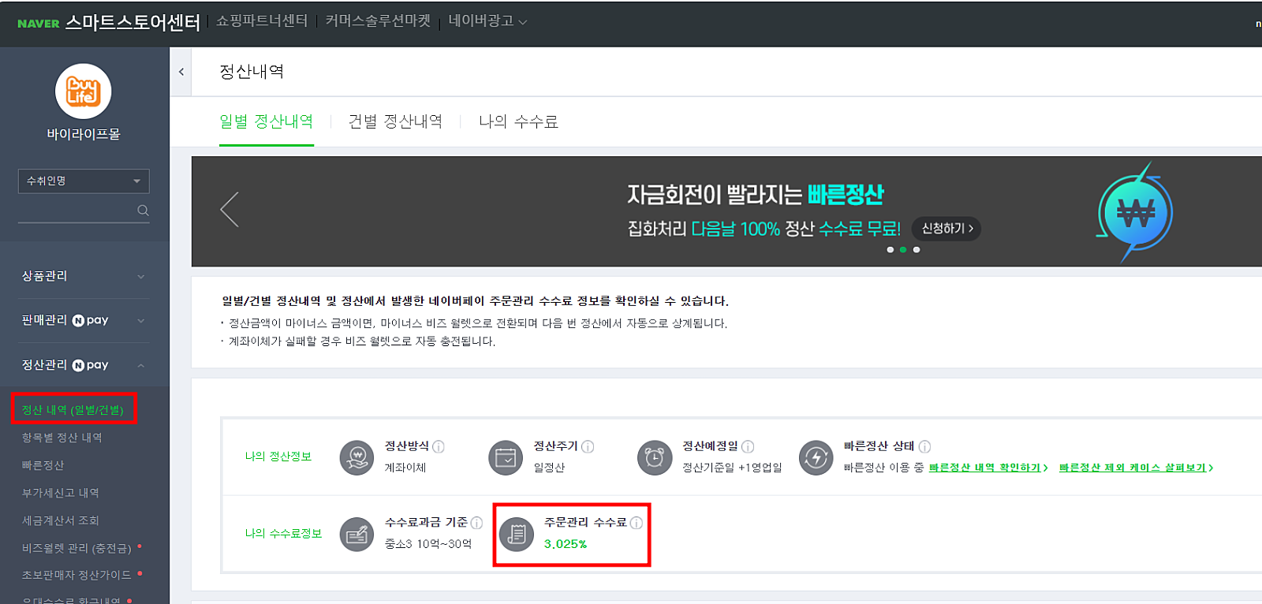Click the NAVER logo in header

[39, 24]
